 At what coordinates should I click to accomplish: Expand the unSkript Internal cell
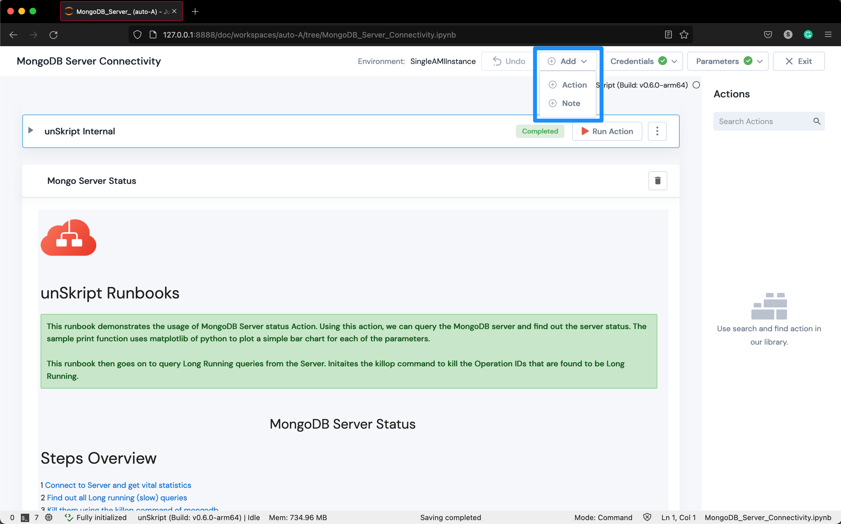coord(31,131)
